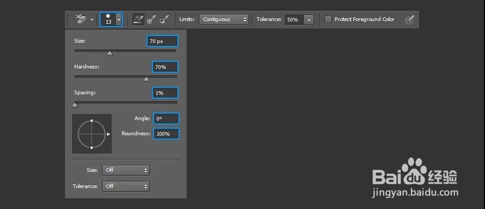Click the Spacing: label
Screen dimensions: 485x209
click(x=85, y=93)
